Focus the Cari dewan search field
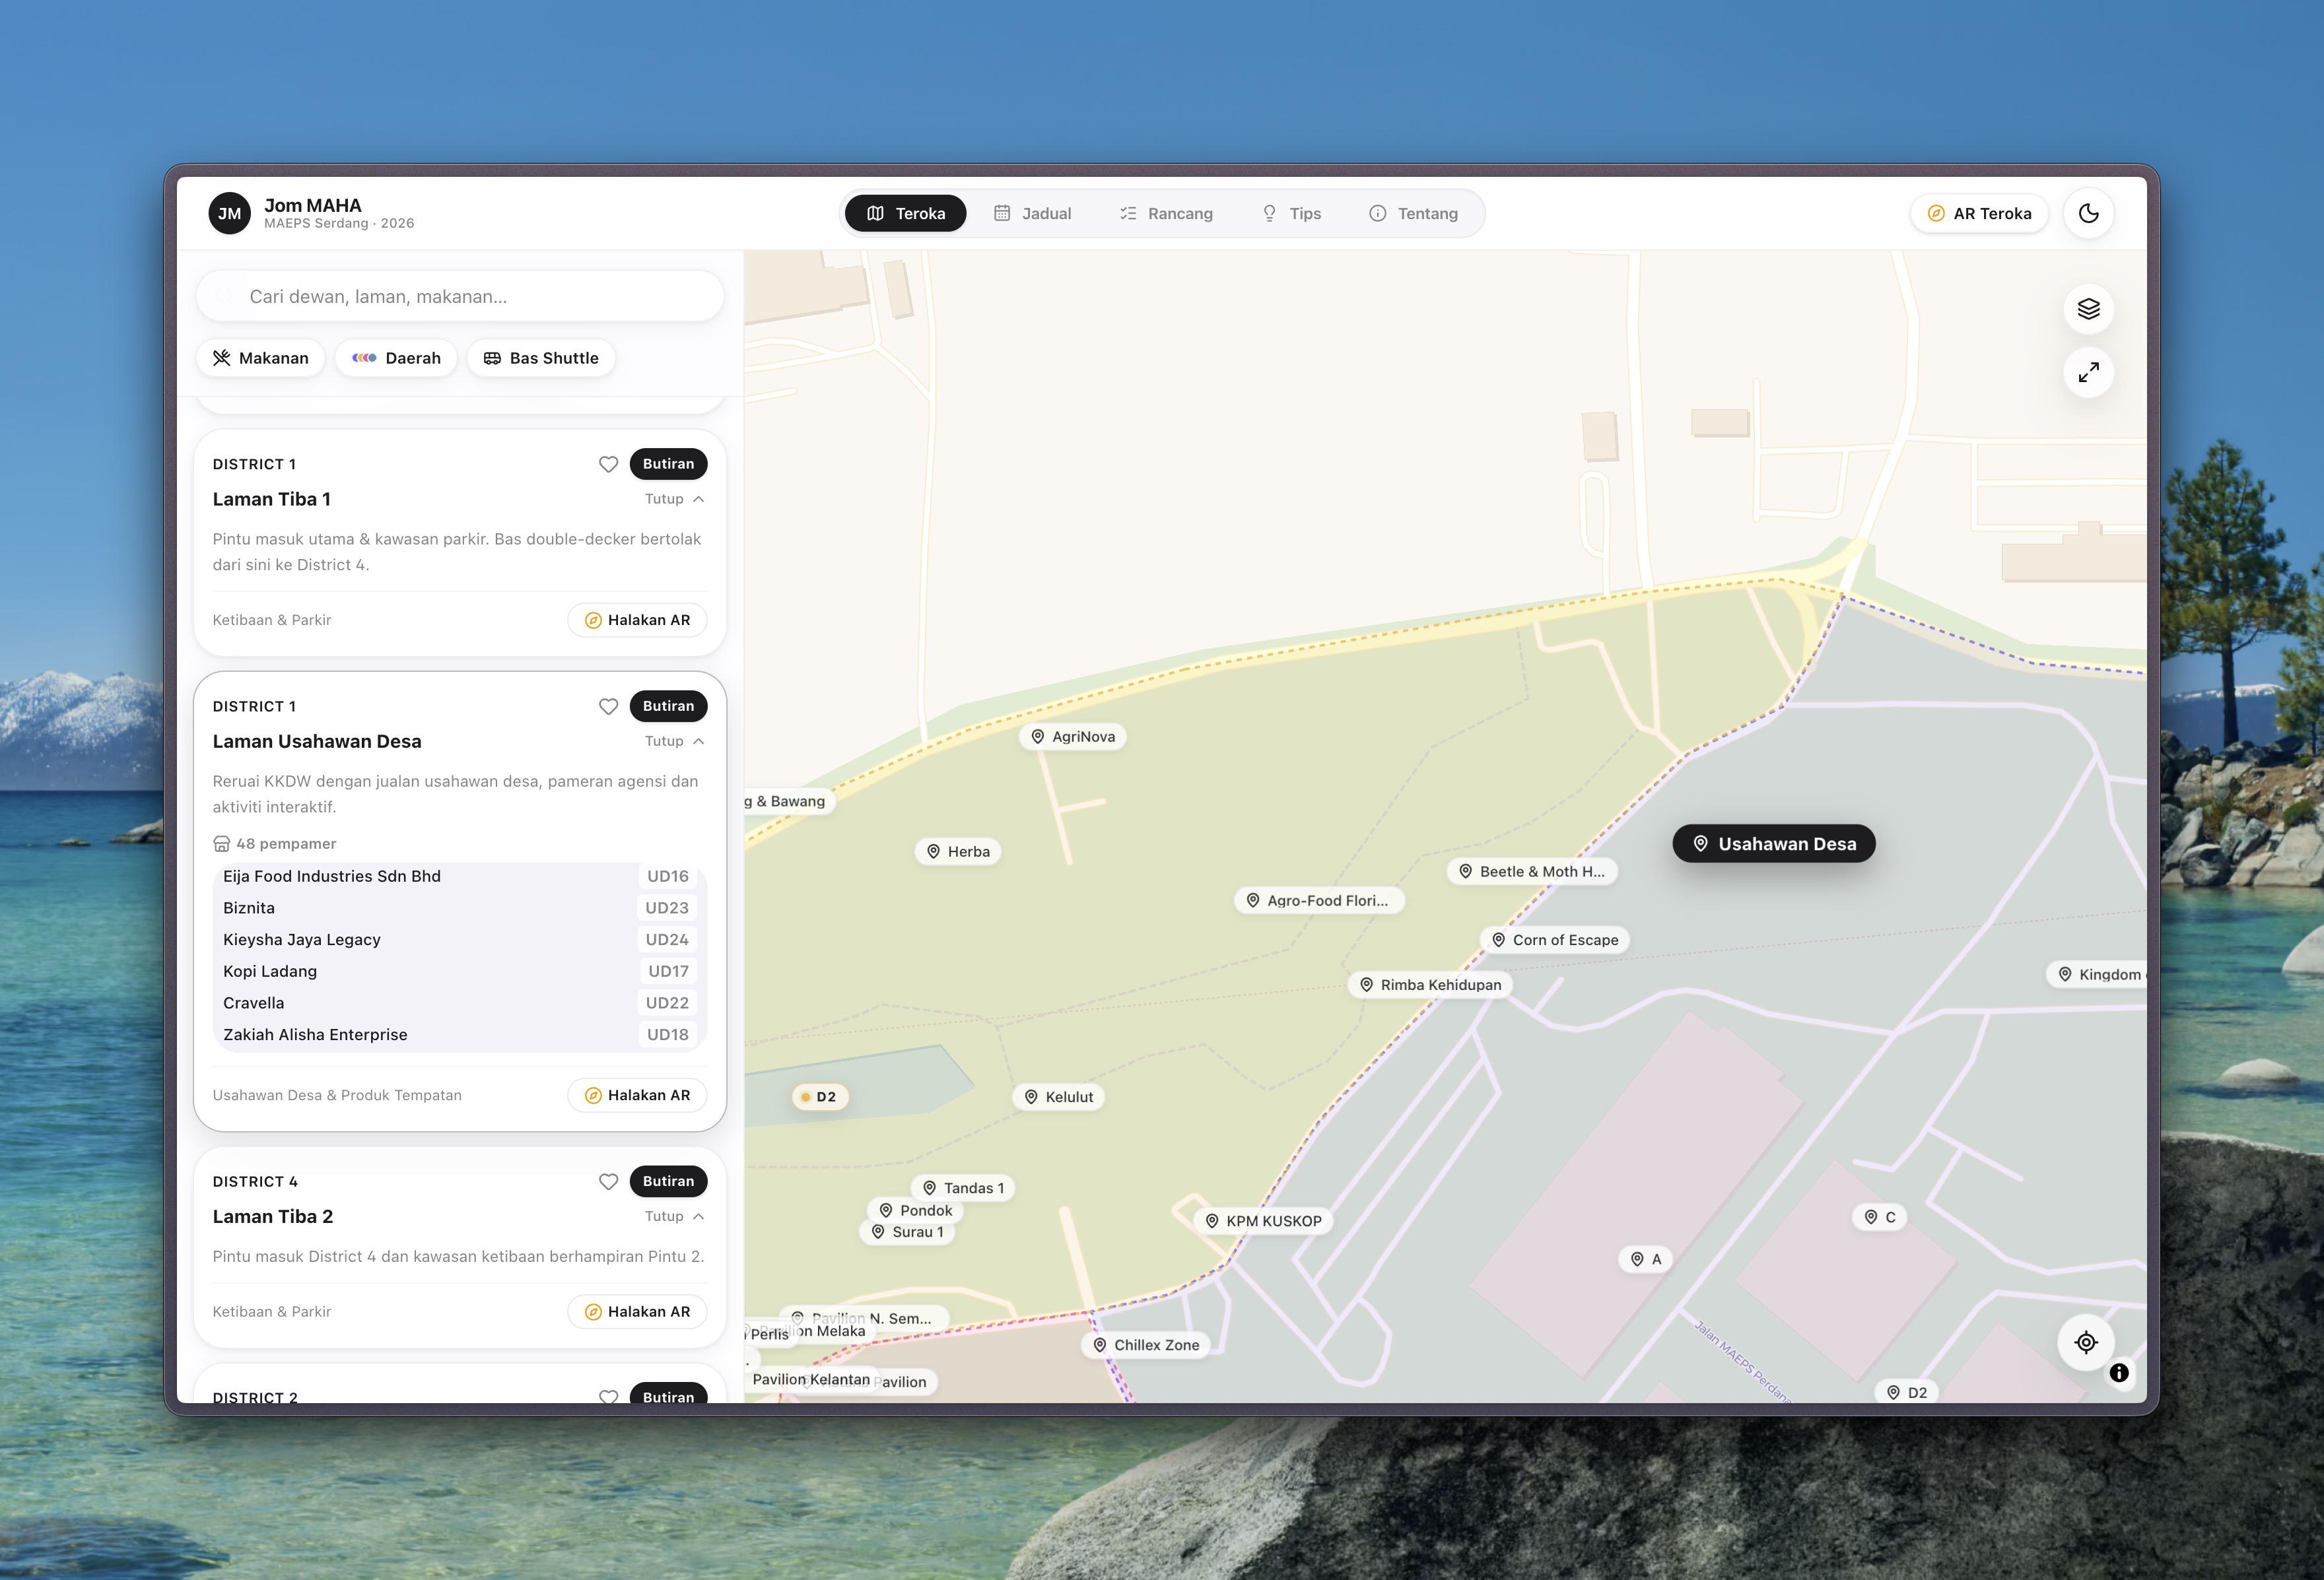 (460, 297)
